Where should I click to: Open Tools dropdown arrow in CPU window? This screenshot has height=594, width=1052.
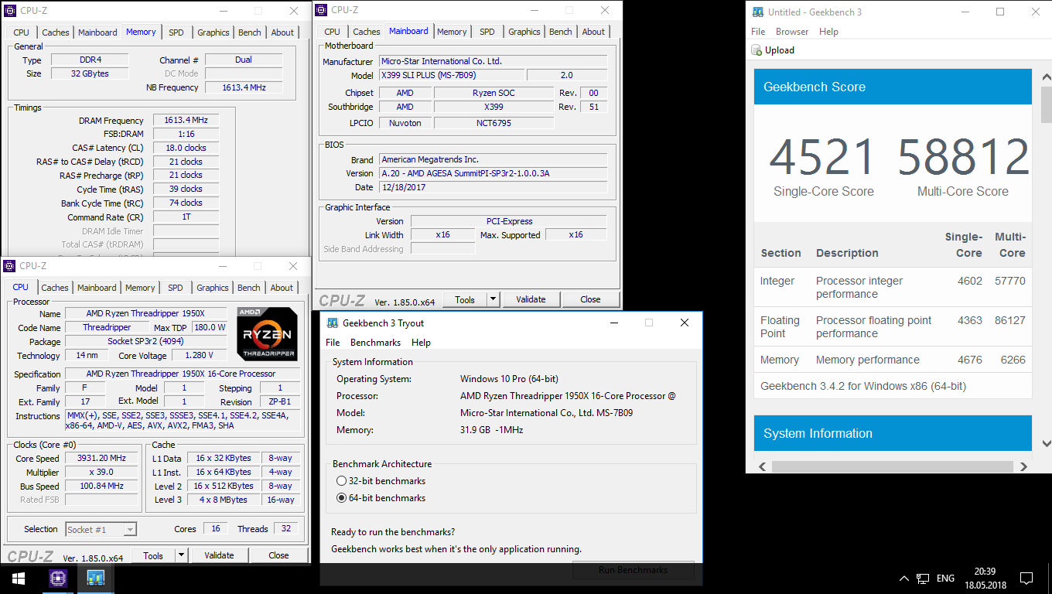(181, 555)
